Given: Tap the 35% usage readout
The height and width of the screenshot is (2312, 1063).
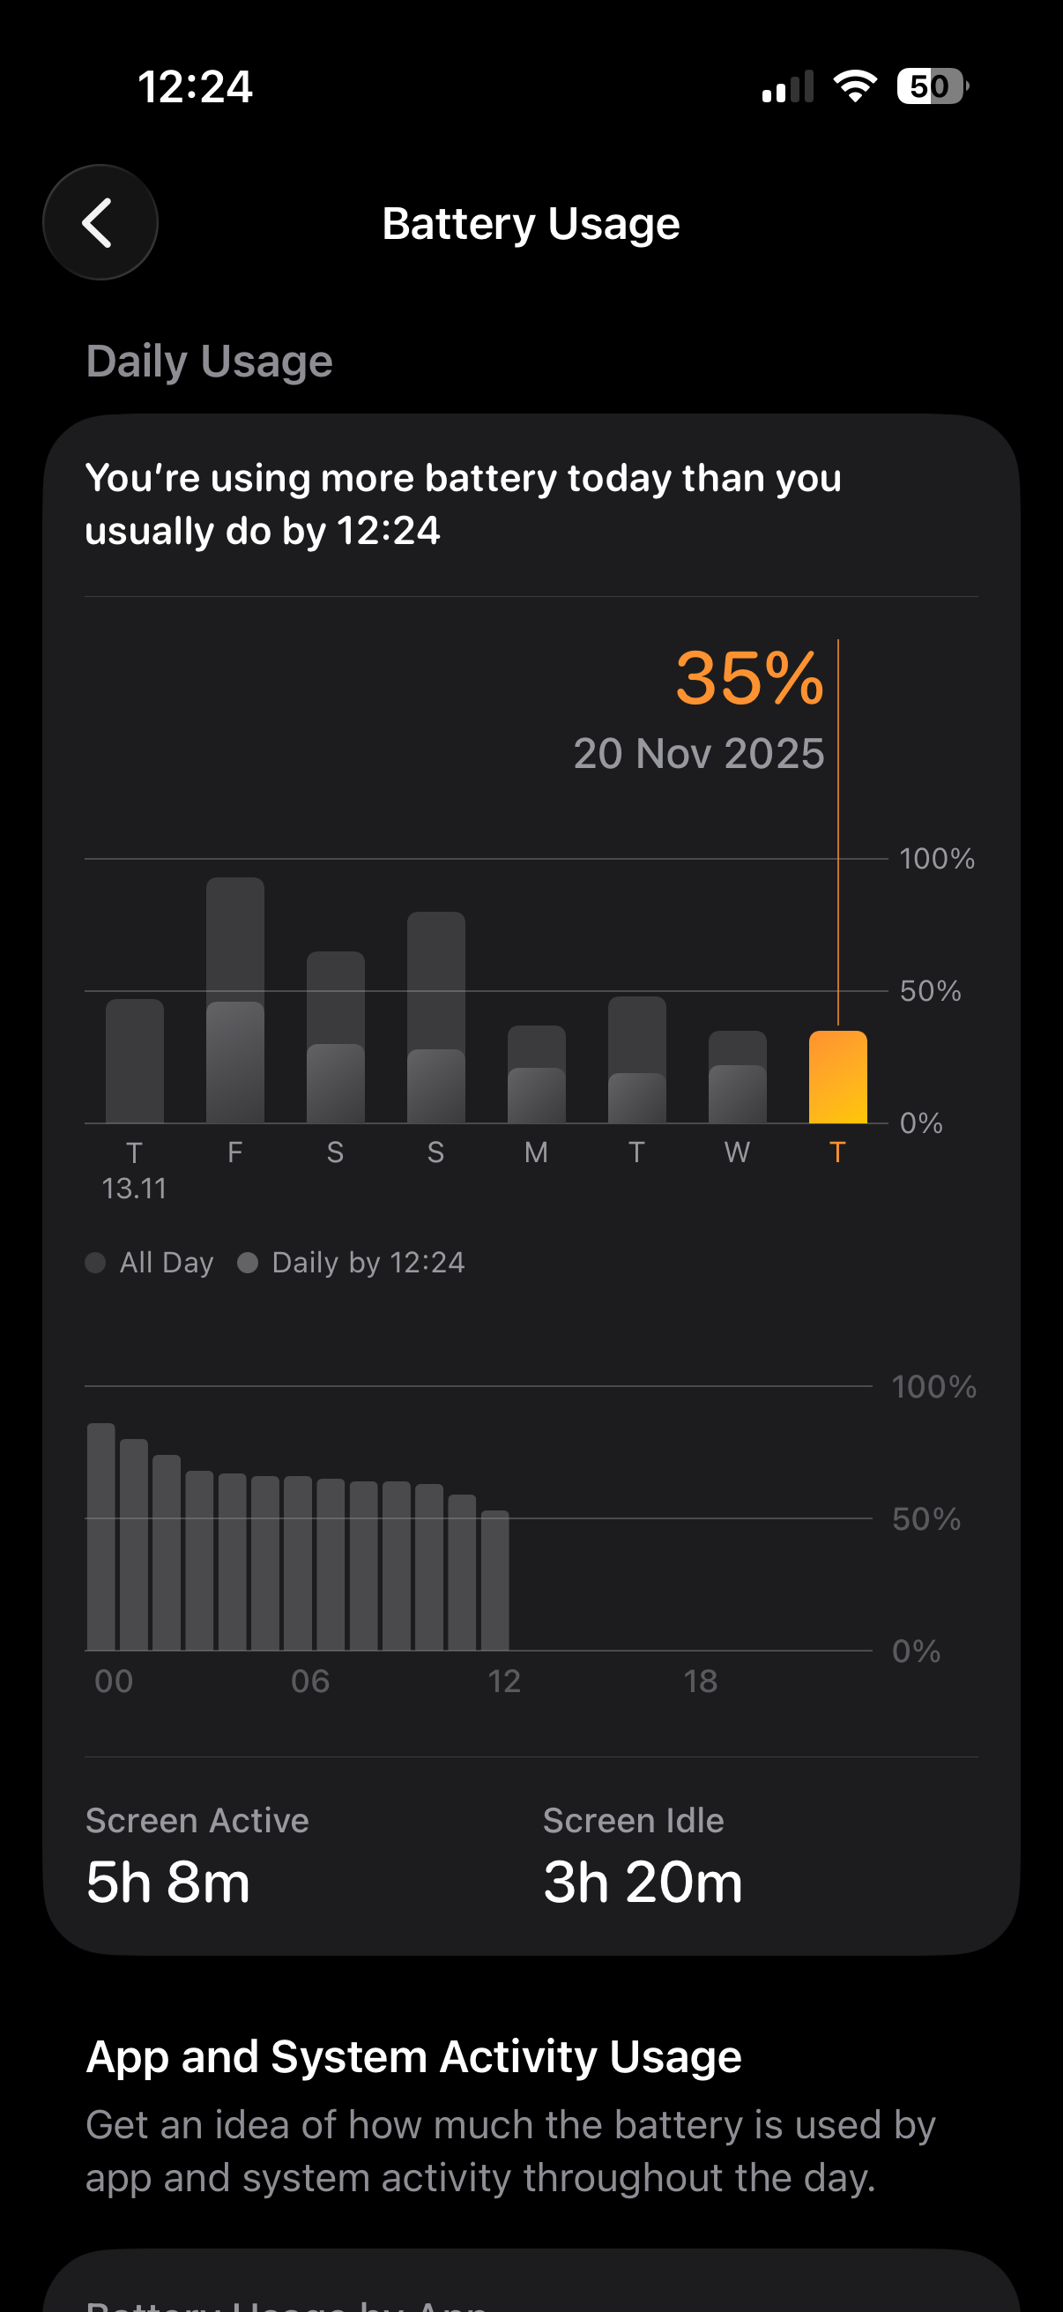Looking at the screenshot, I should coord(748,679).
